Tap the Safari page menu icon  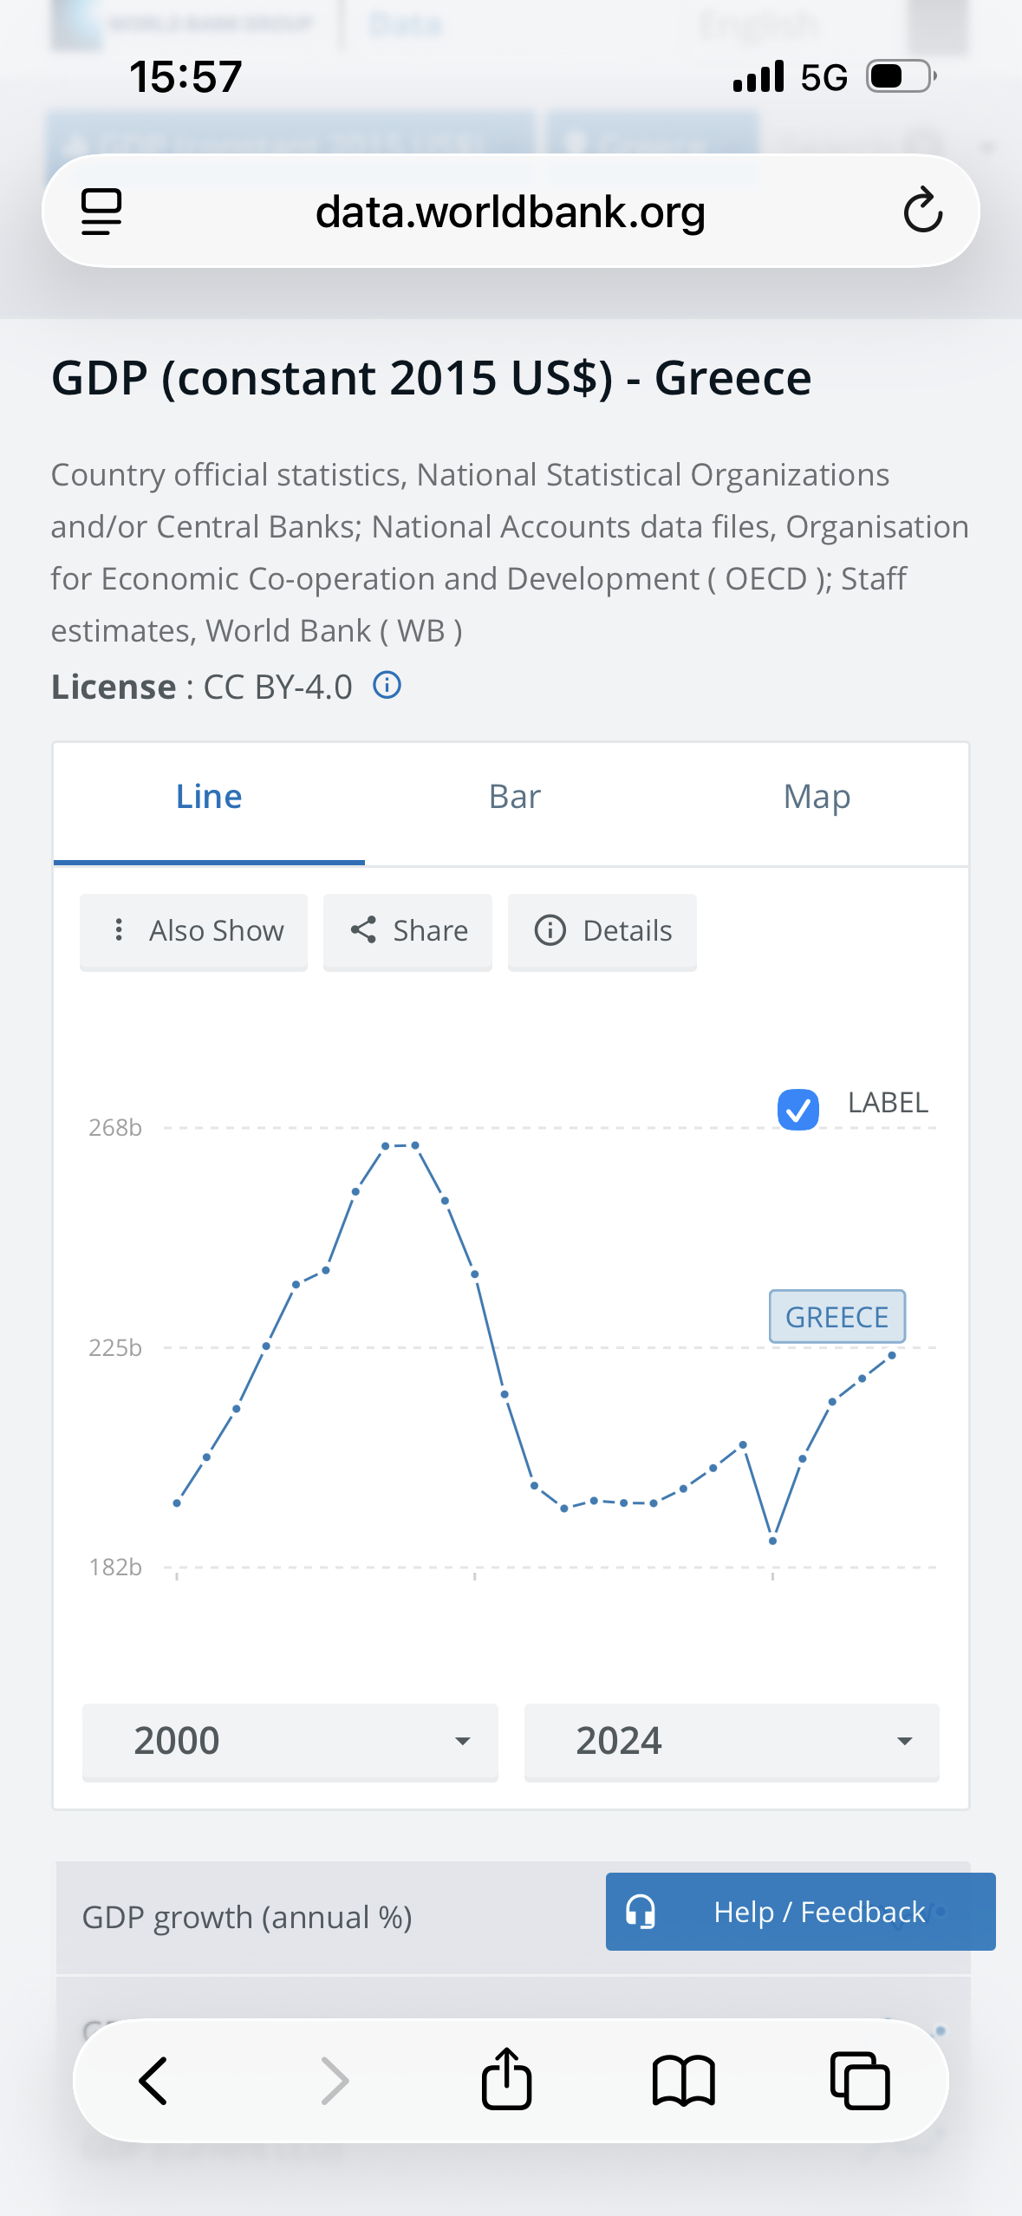click(x=101, y=212)
